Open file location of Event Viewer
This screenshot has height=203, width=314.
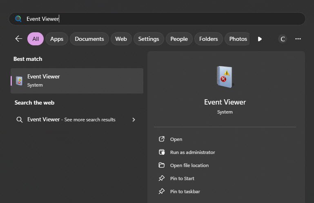[189, 165]
